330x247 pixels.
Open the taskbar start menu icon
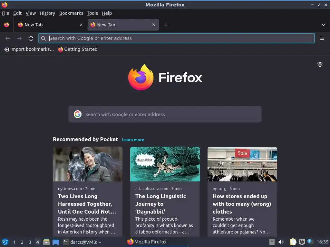click(5, 242)
